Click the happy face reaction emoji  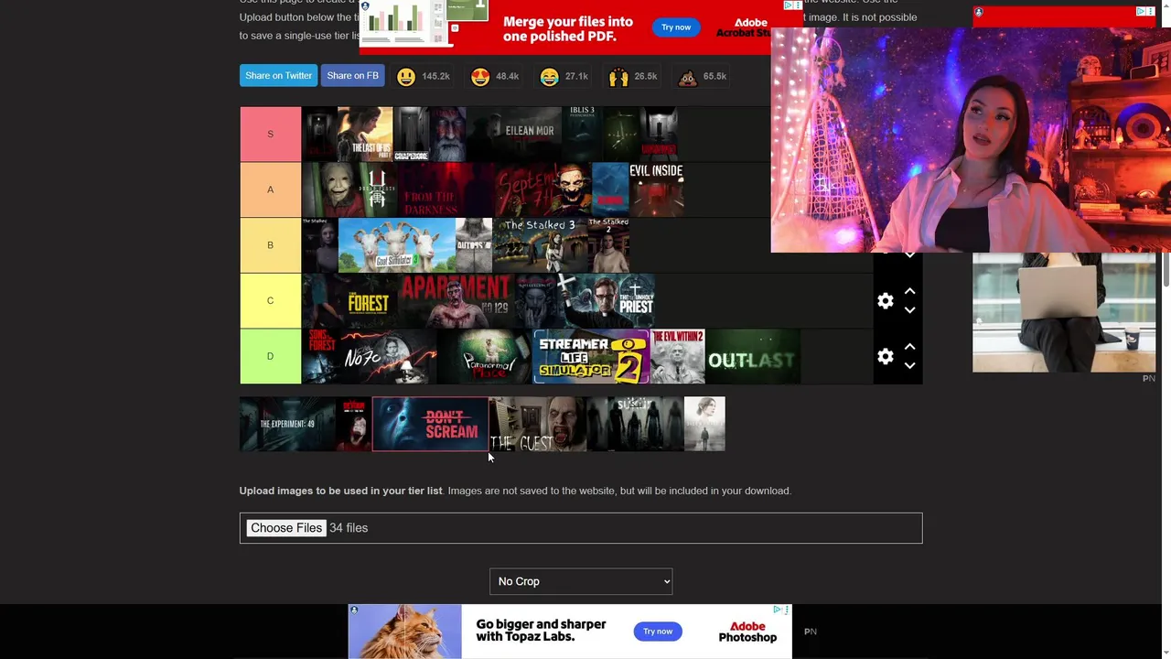pos(406,77)
